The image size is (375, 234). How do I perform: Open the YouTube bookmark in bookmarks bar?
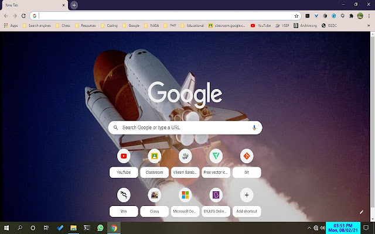pos(261,26)
